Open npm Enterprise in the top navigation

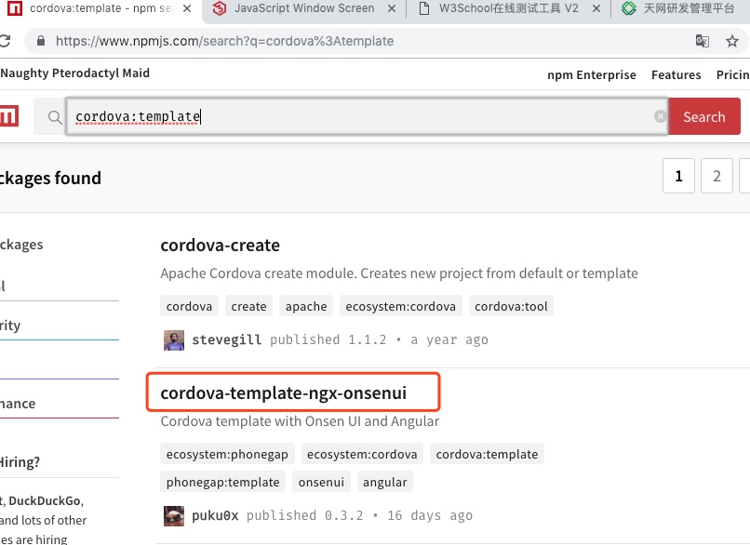pos(592,75)
